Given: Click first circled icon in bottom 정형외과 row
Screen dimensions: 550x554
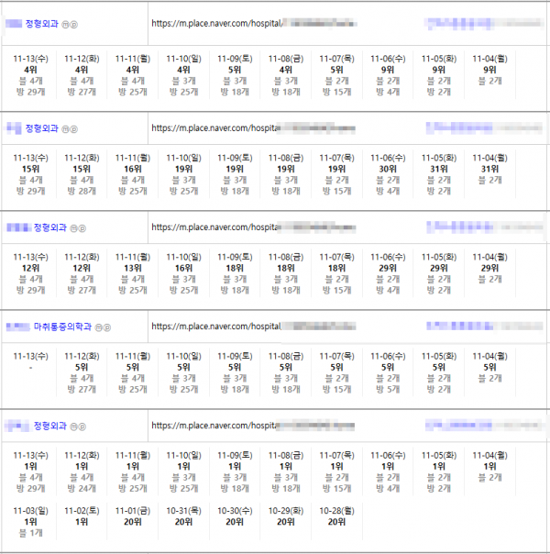Looking at the screenshot, I should coord(72,426).
